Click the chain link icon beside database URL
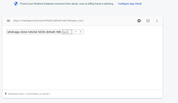The width and height of the screenshot is (178, 103). pyautogui.click(x=8, y=21)
